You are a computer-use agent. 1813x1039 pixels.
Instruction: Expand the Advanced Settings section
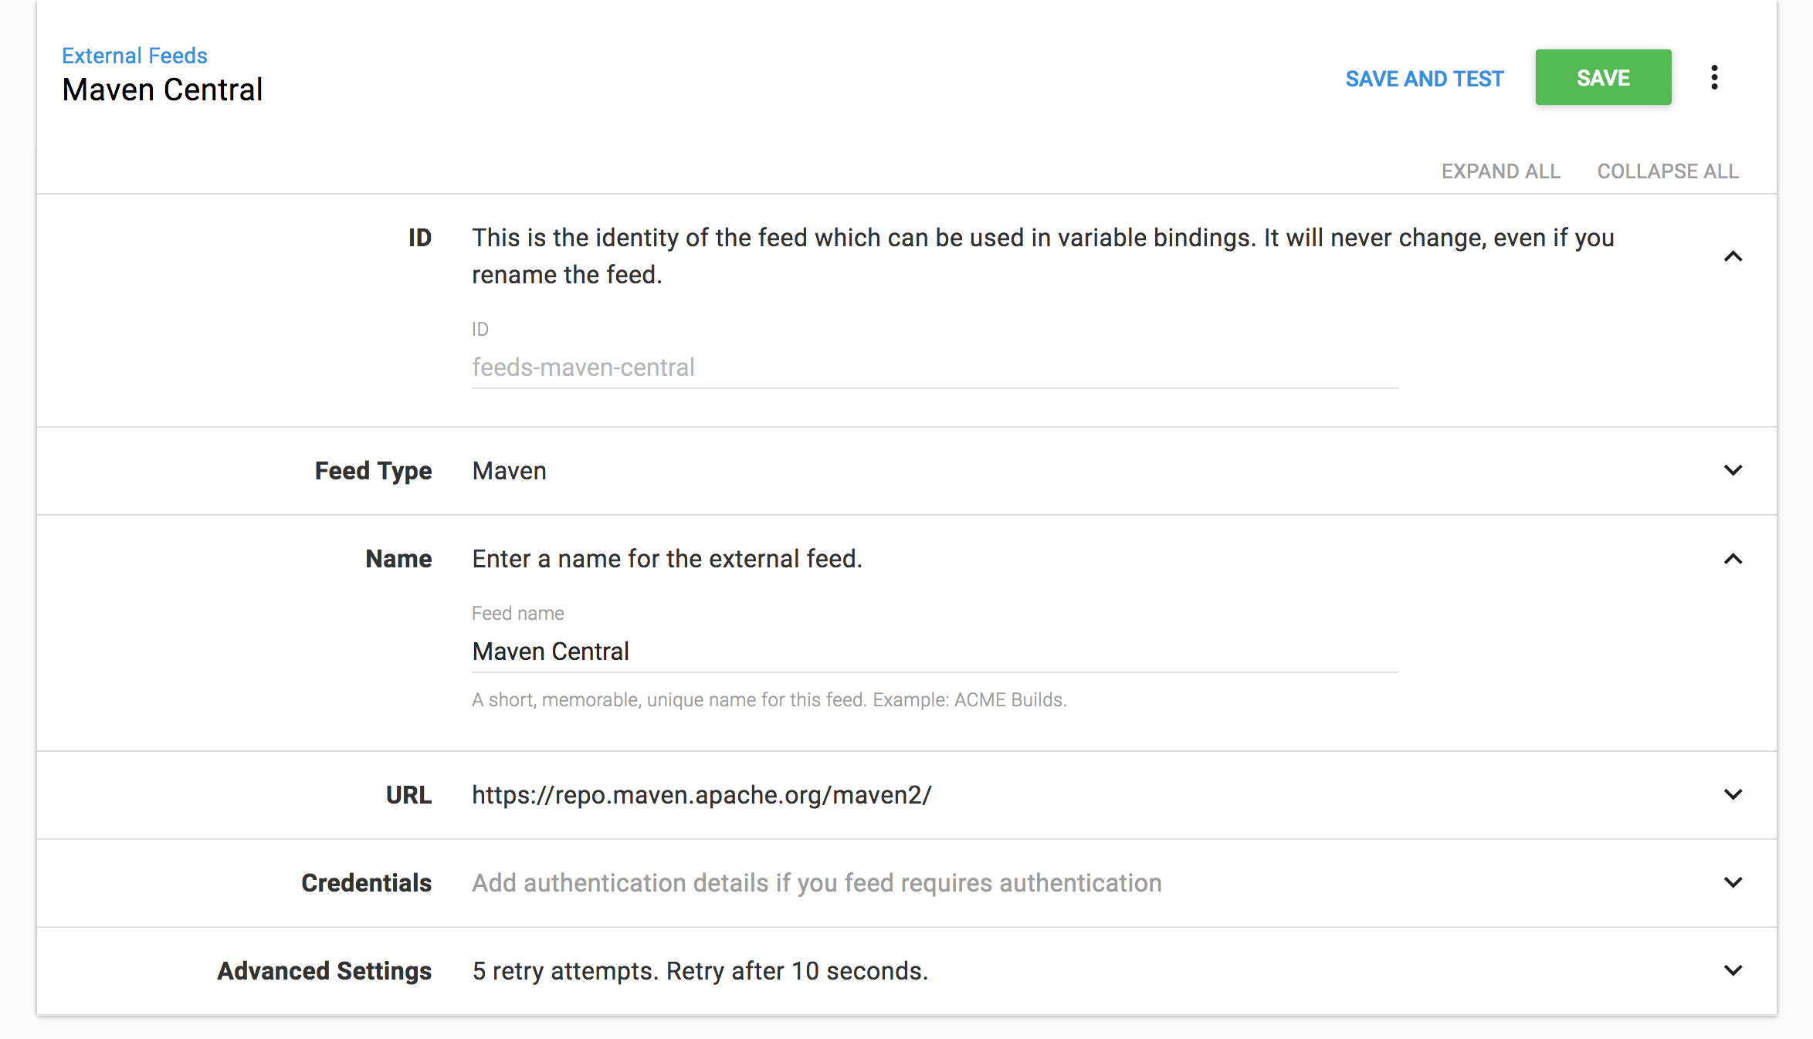(1734, 970)
